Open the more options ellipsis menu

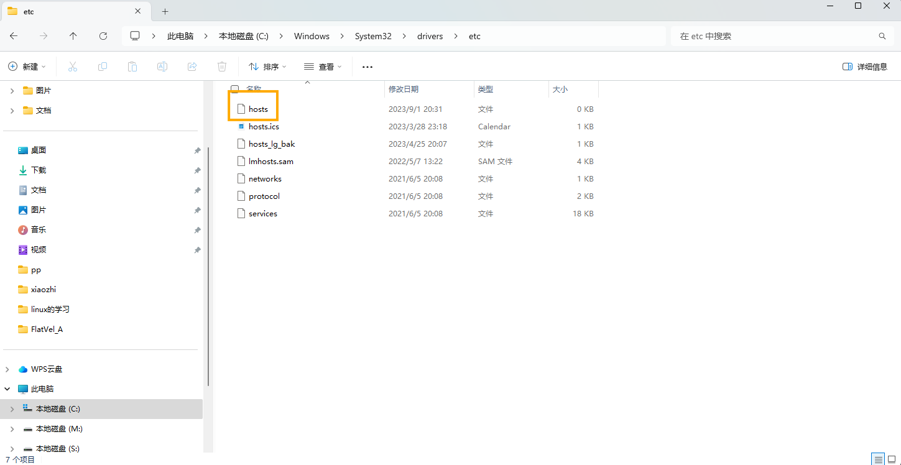click(x=367, y=67)
